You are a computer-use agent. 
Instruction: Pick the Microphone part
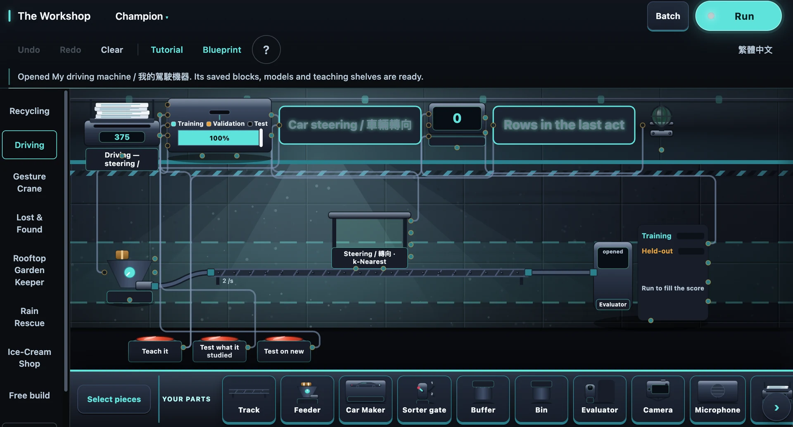point(717,399)
